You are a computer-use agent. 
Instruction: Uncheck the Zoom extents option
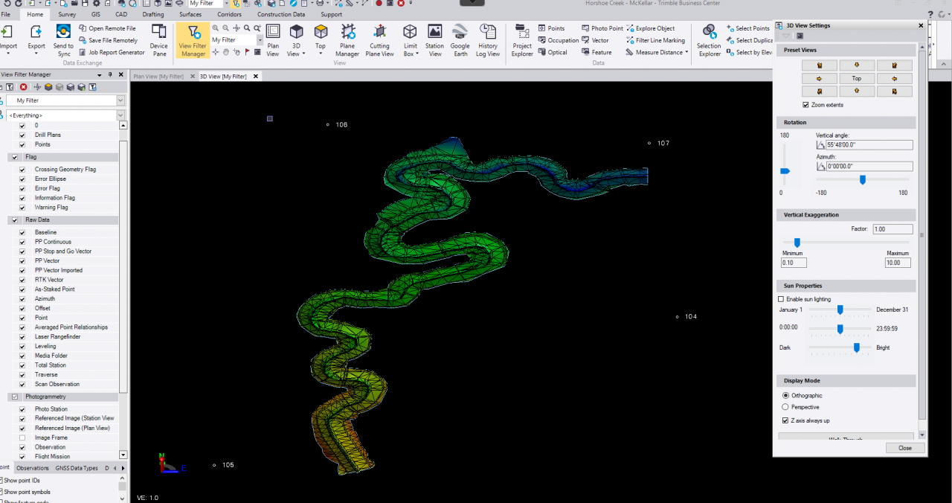click(x=806, y=105)
